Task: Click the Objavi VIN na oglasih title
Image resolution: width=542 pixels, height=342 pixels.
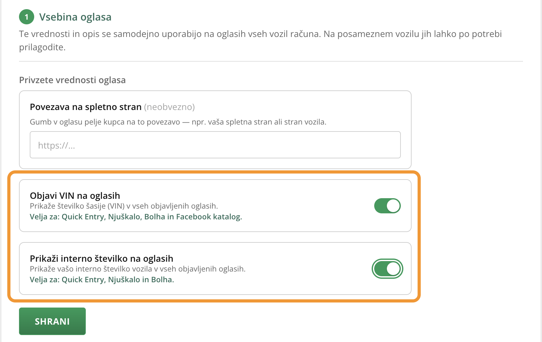Action: (x=75, y=196)
